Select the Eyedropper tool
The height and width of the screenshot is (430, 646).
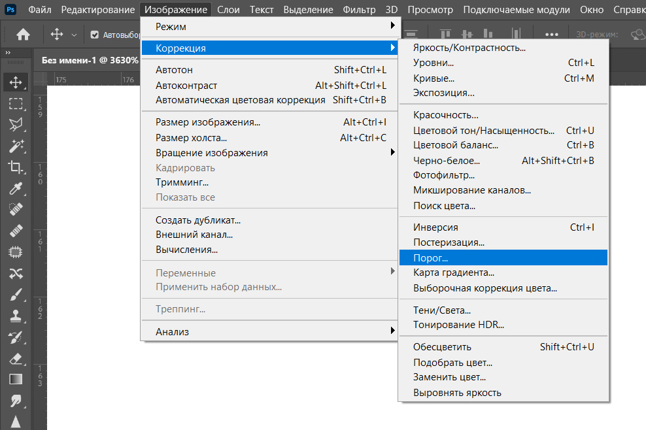click(x=16, y=189)
